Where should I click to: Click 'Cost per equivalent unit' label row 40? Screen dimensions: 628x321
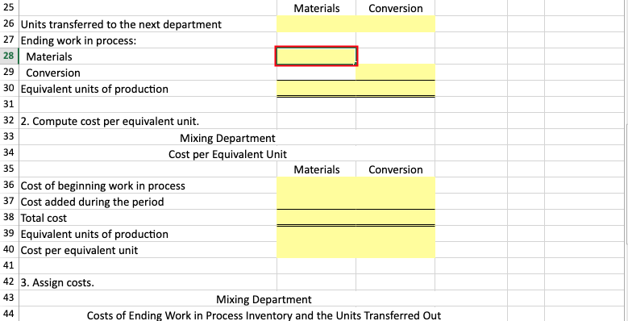[79, 251]
